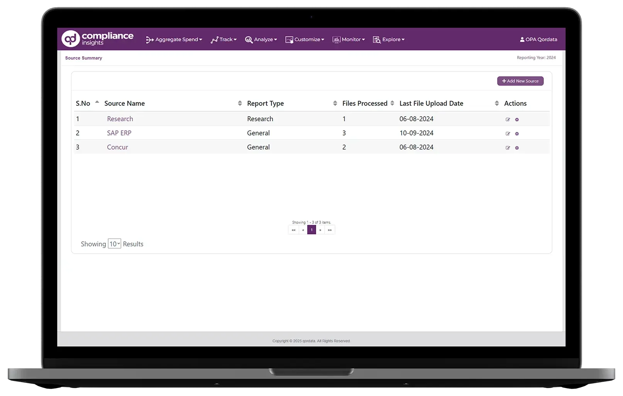Go to previous page of results
This screenshot has width=623, height=396.
coord(303,230)
